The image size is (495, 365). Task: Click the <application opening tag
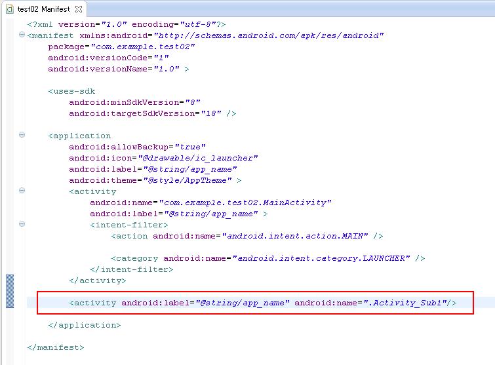79,136
